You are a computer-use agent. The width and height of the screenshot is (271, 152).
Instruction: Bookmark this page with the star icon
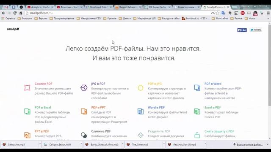click(x=217, y=13)
